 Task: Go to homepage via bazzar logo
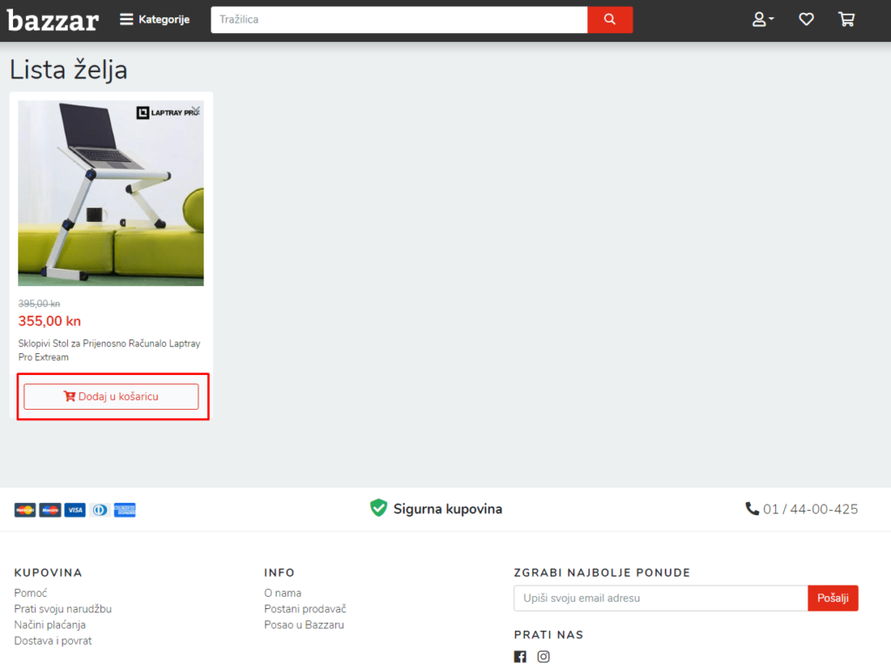coord(53,19)
